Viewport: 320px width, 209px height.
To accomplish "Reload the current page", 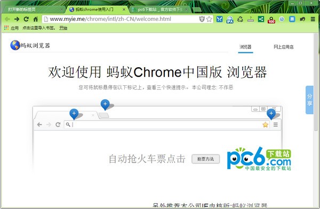I will (26, 19).
